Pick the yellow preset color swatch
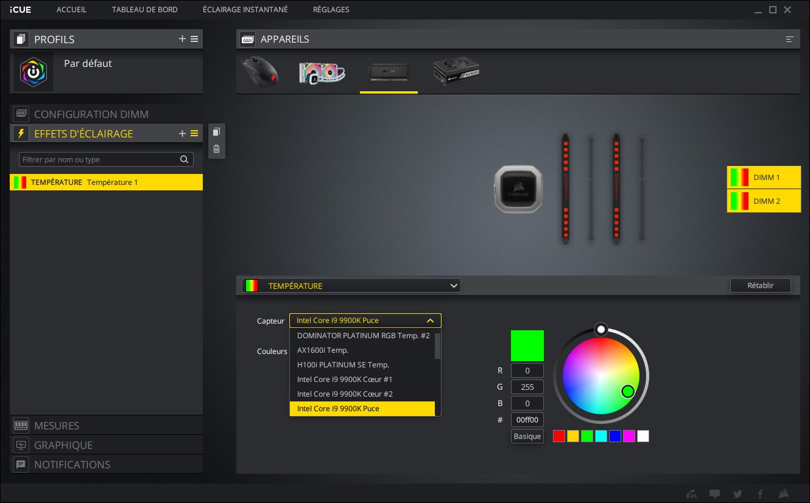Screen dimensions: 810x503 coord(573,436)
